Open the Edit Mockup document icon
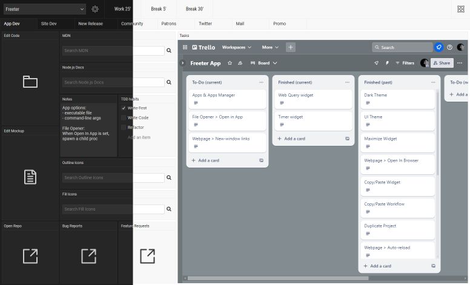This screenshot has width=470, height=285. pyautogui.click(x=30, y=177)
